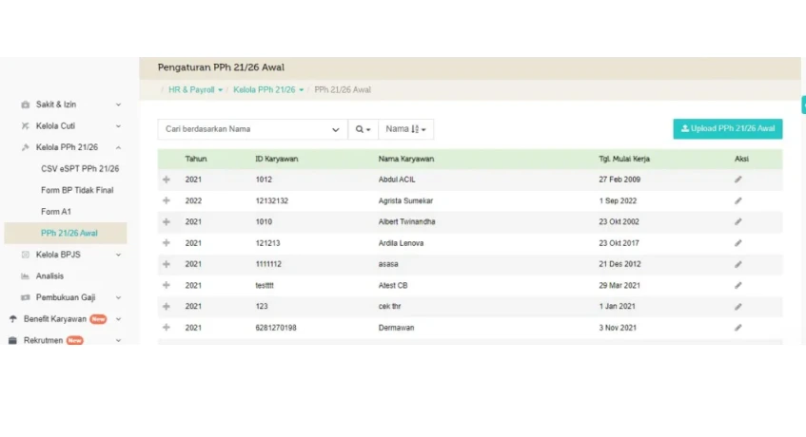Click the PPh 21/26 Awal breadcrumb text

(343, 89)
